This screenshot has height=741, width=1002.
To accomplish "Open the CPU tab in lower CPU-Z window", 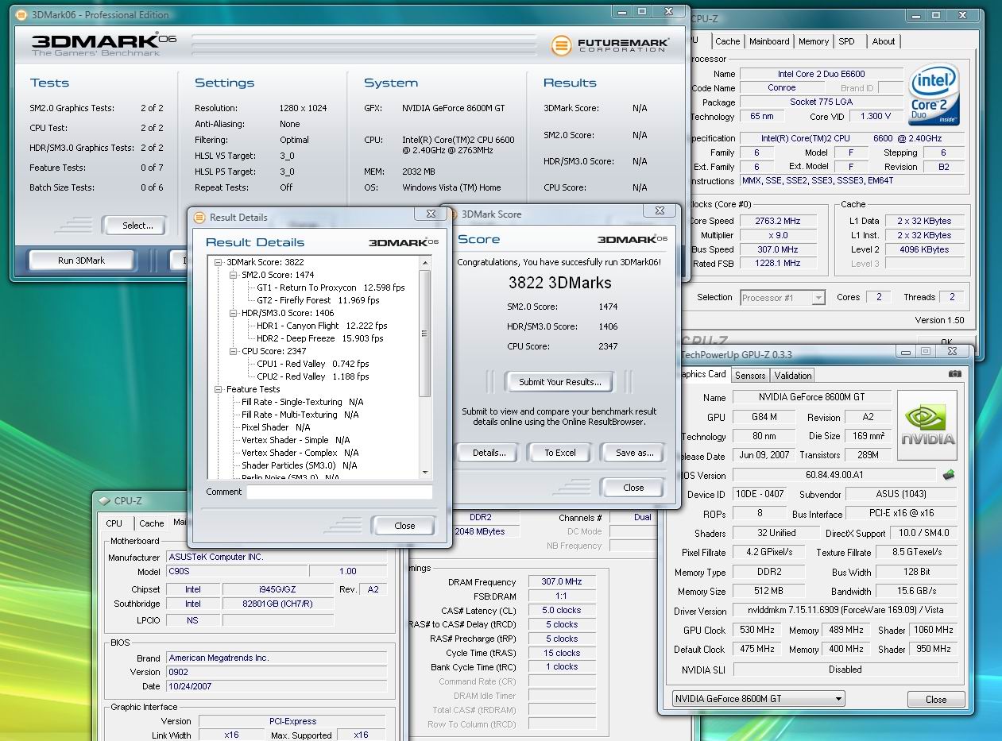I will tap(114, 523).
